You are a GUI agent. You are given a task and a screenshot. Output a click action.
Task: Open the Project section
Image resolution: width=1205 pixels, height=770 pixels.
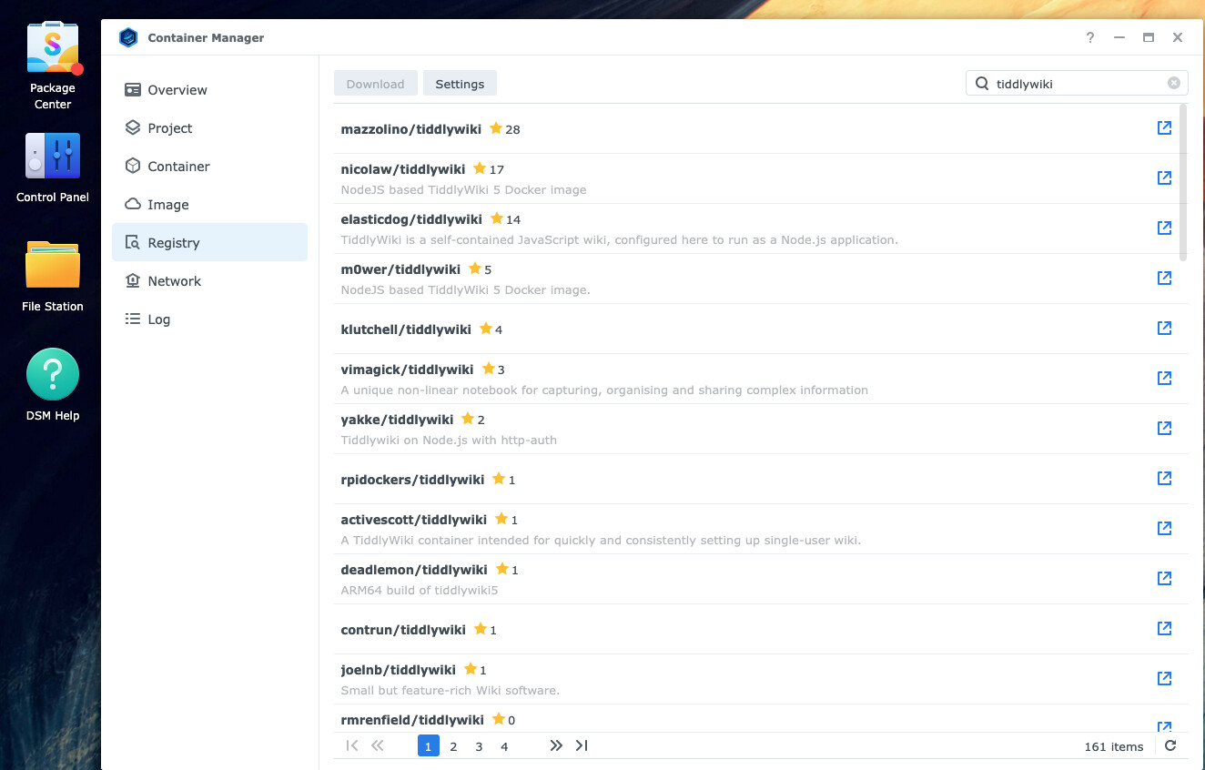[209, 128]
